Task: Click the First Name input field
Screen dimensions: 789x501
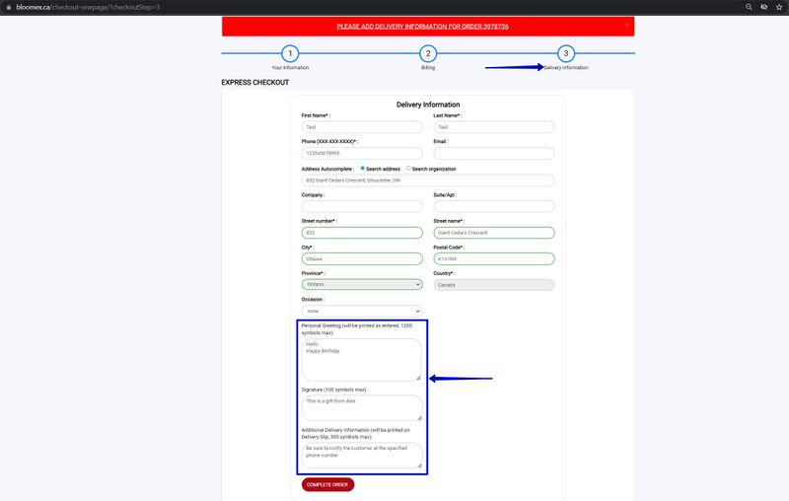Action: coord(362,127)
